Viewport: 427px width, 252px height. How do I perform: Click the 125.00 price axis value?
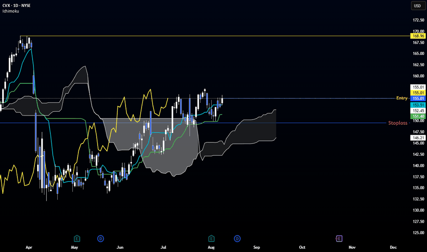pyautogui.click(x=419, y=233)
